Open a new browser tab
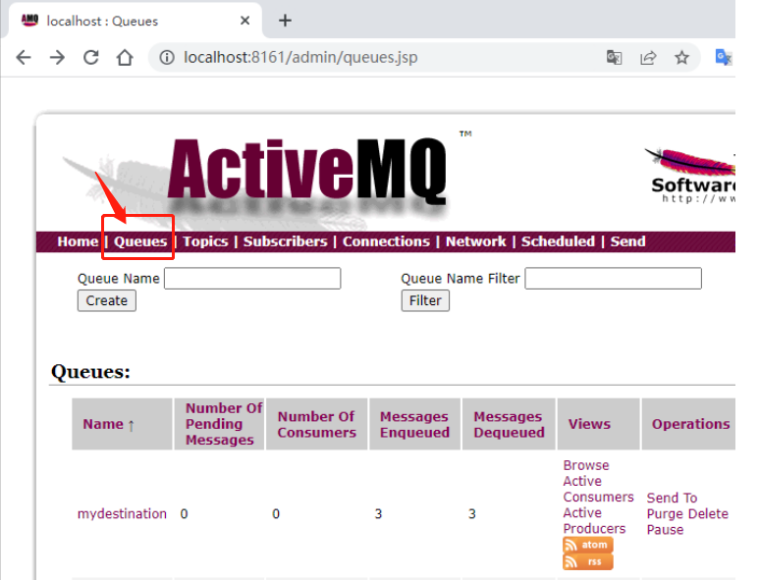The height and width of the screenshot is (580, 759). tap(285, 21)
